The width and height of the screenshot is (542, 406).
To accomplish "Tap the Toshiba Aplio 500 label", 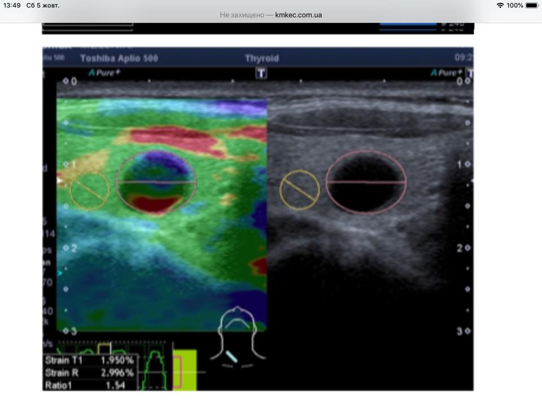I will point(119,58).
